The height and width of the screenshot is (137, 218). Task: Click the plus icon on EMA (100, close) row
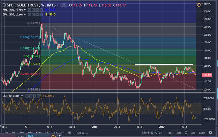37,14
